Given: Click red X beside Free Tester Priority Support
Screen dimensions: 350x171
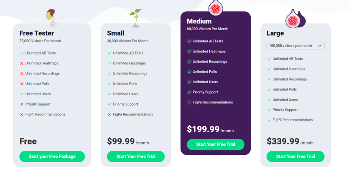Looking at the screenshot, I should pos(22,104).
